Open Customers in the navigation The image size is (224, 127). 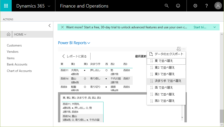click(x=14, y=45)
